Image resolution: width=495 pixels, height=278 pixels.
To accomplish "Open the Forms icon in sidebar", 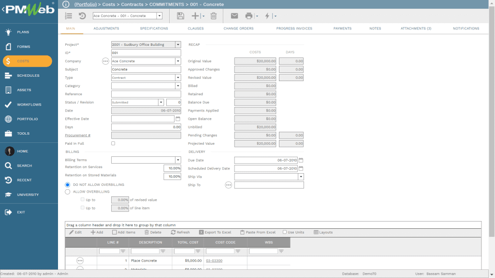I will [x=9, y=47].
